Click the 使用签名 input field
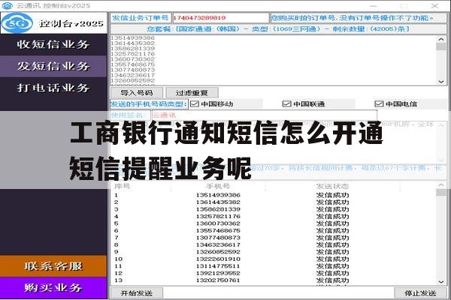Screen dimensions: 451x300 [x=264, y=115]
